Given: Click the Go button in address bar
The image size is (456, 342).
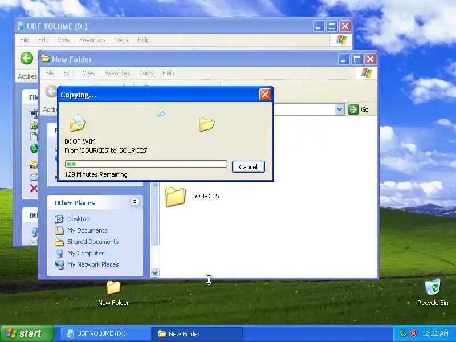Looking at the screenshot, I should pos(359,109).
